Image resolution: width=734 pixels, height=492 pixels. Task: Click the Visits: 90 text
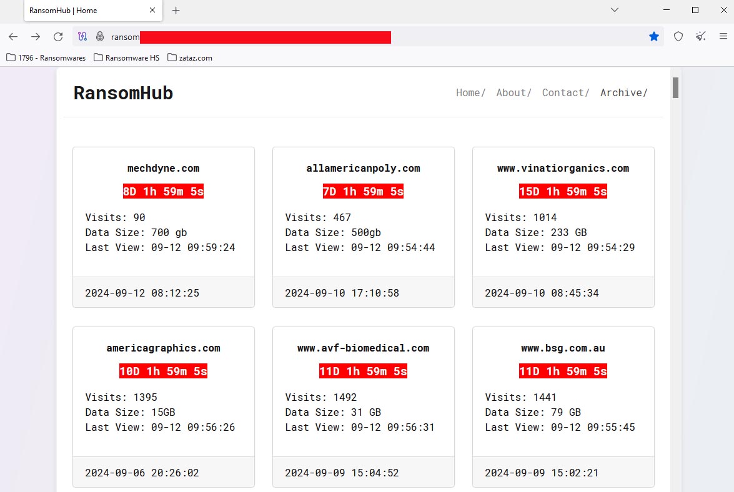115,217
